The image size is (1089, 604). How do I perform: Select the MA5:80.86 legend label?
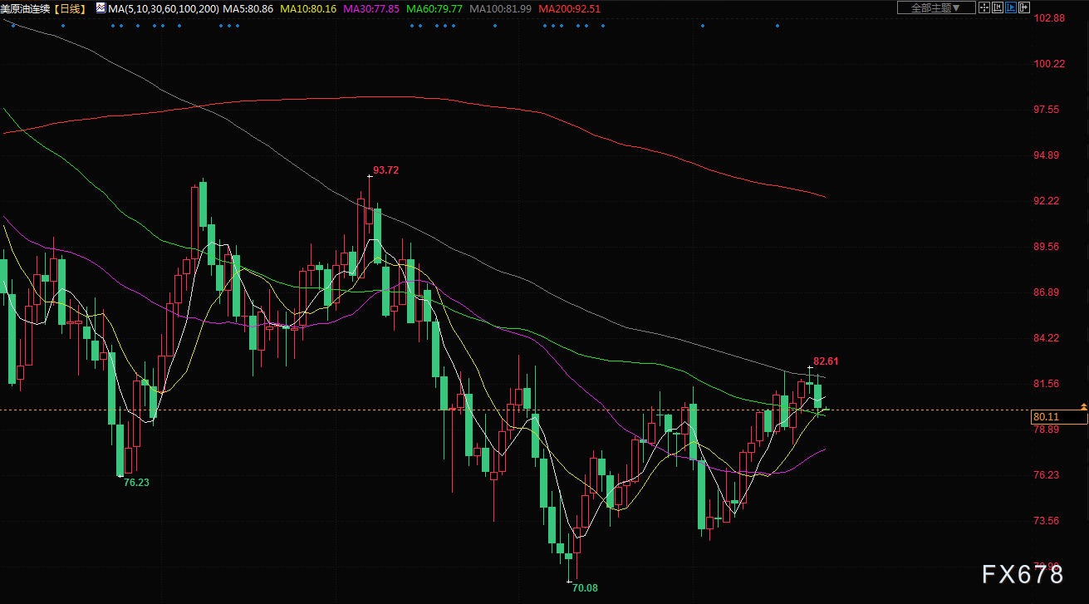pyautogui.click(x=249, y=8)
